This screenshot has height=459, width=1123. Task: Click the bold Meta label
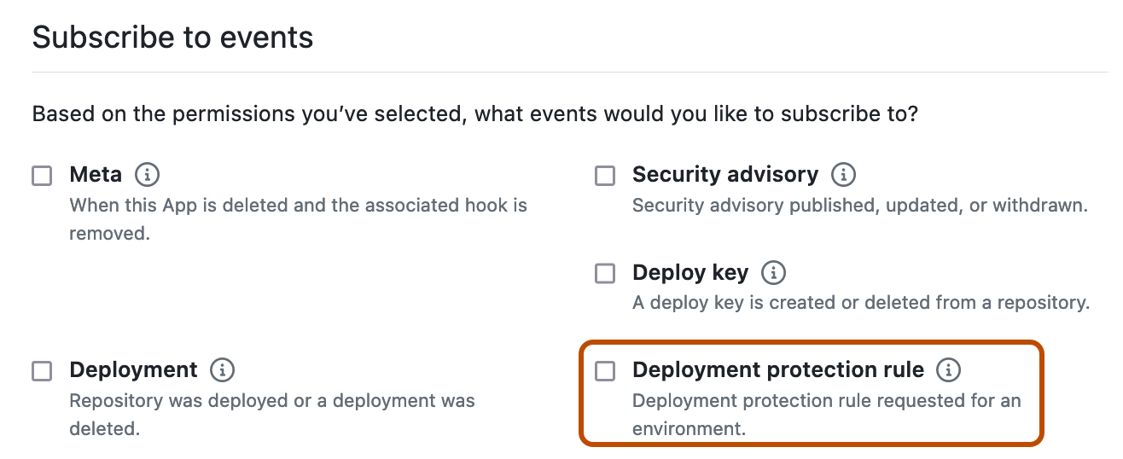point(96,175)
